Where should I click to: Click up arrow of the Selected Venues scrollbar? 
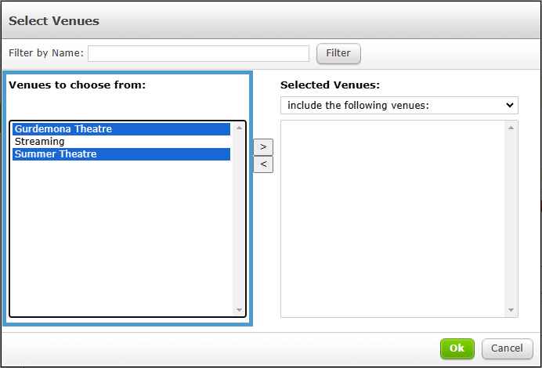(511, 128)
